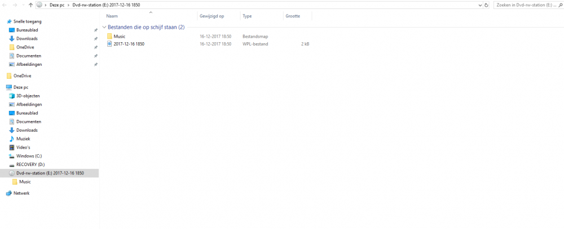Open 'Snelle toegang' in the navigation pane
This screenshot has height=229, width=564.
pos(27,21)
